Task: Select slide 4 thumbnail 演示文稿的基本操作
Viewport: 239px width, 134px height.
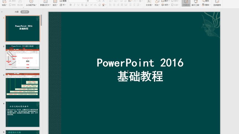Action: coord(23,114)
